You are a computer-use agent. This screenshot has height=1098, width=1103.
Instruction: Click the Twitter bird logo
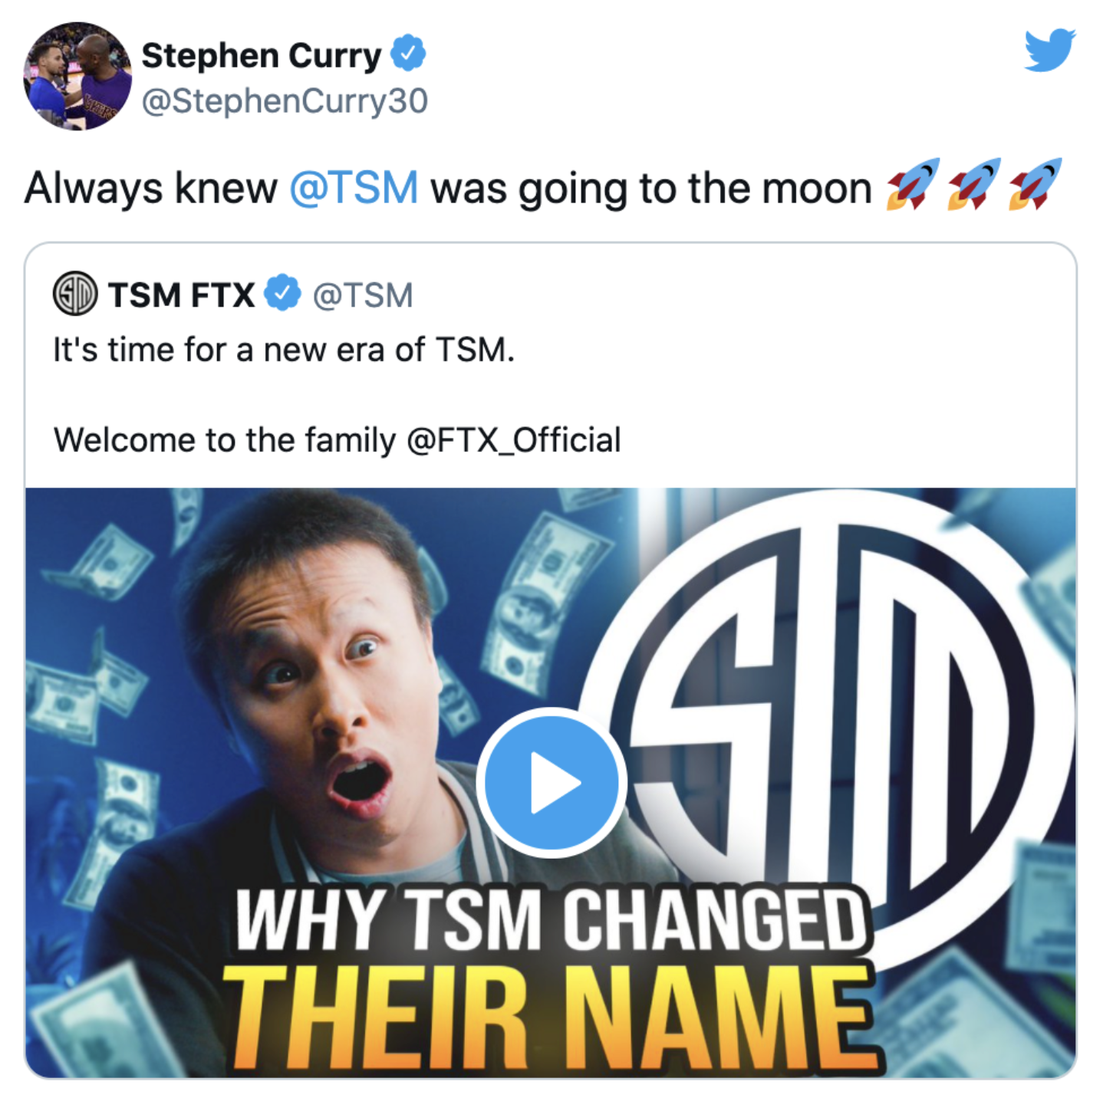pos(1050,51)
